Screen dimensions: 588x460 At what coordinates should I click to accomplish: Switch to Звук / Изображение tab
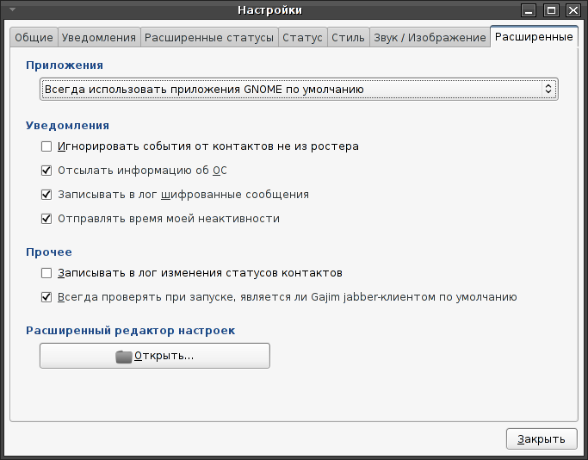click(430, 37)
